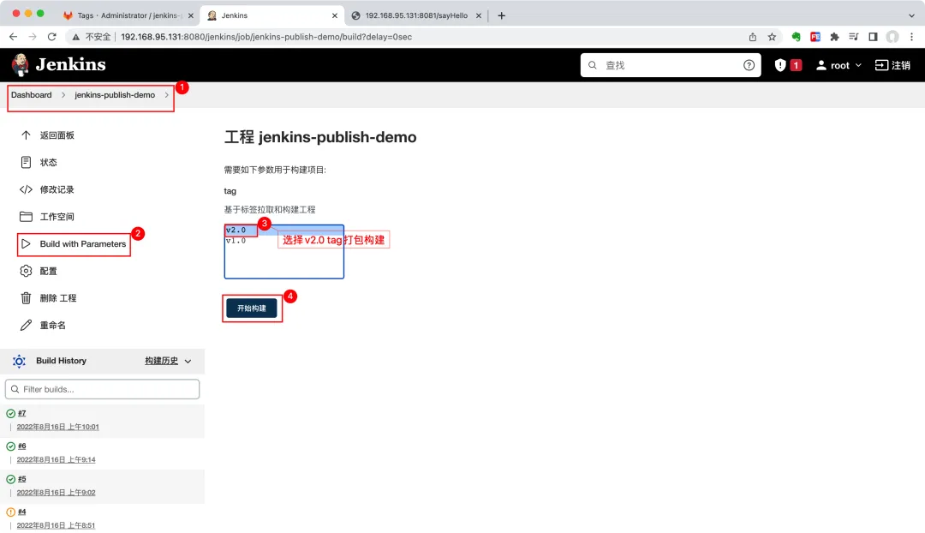Open jenkins-publish-demo breadcrumb link
The width and height of the screenshot is (925, 533).
tap(115, 95)
